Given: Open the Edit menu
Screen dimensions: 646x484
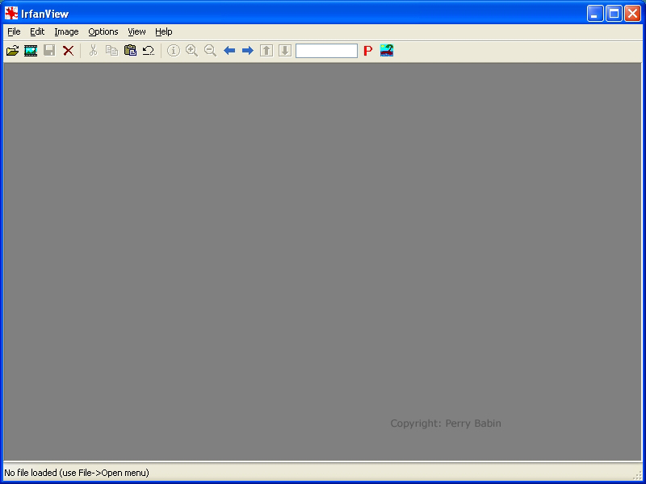Looking at the screenshot, I should 37,31.
